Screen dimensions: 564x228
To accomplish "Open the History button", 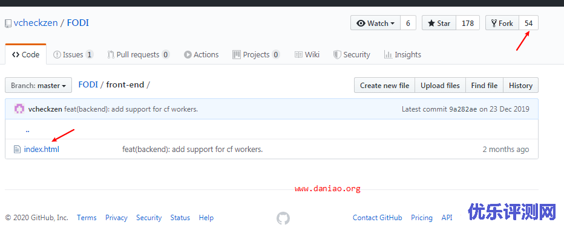I will pyautogui.click(x=520, y=85).
